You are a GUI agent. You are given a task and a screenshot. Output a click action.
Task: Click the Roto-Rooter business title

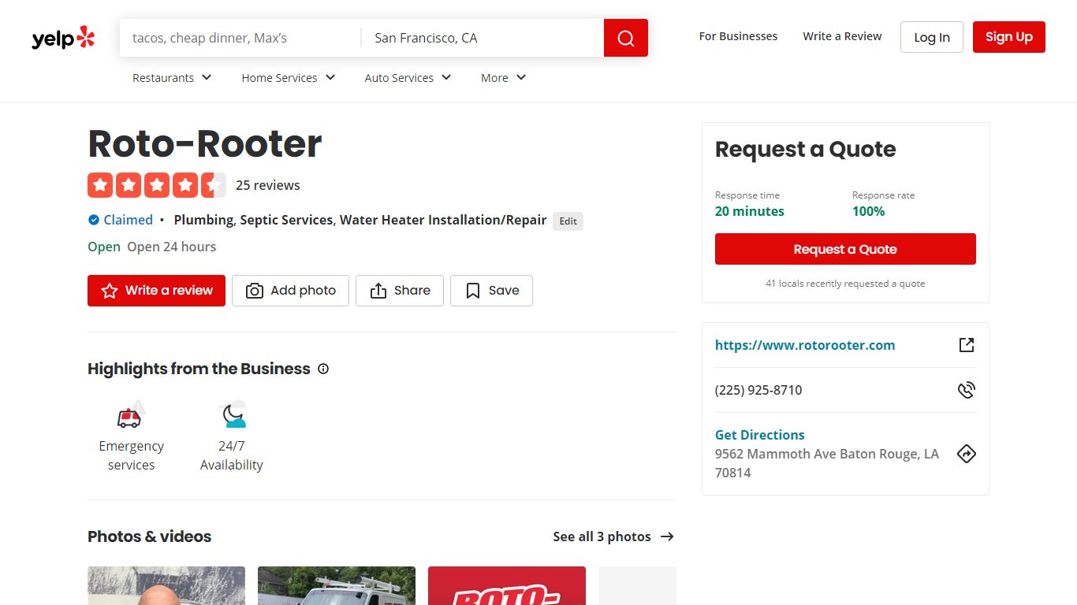(x=205, y=143)
